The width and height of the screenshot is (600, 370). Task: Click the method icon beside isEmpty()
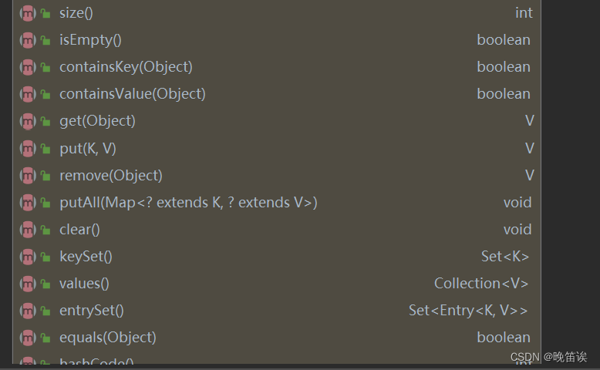coord(28,40)
